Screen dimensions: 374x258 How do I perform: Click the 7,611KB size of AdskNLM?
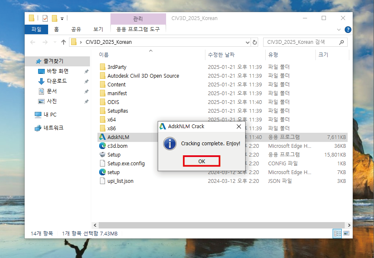point(336,137)
